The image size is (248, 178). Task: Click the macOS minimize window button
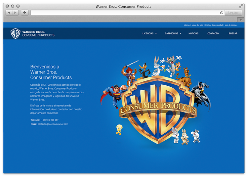[x=13, y=6]
